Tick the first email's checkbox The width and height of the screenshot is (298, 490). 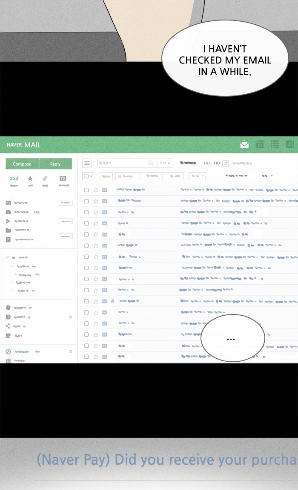click(x=86, y=190)
